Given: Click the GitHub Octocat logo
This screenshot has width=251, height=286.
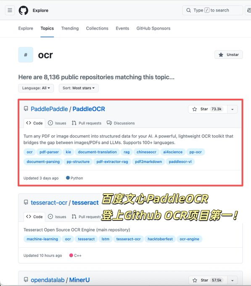Looking at the screenshot, I should tap(23, 11).
